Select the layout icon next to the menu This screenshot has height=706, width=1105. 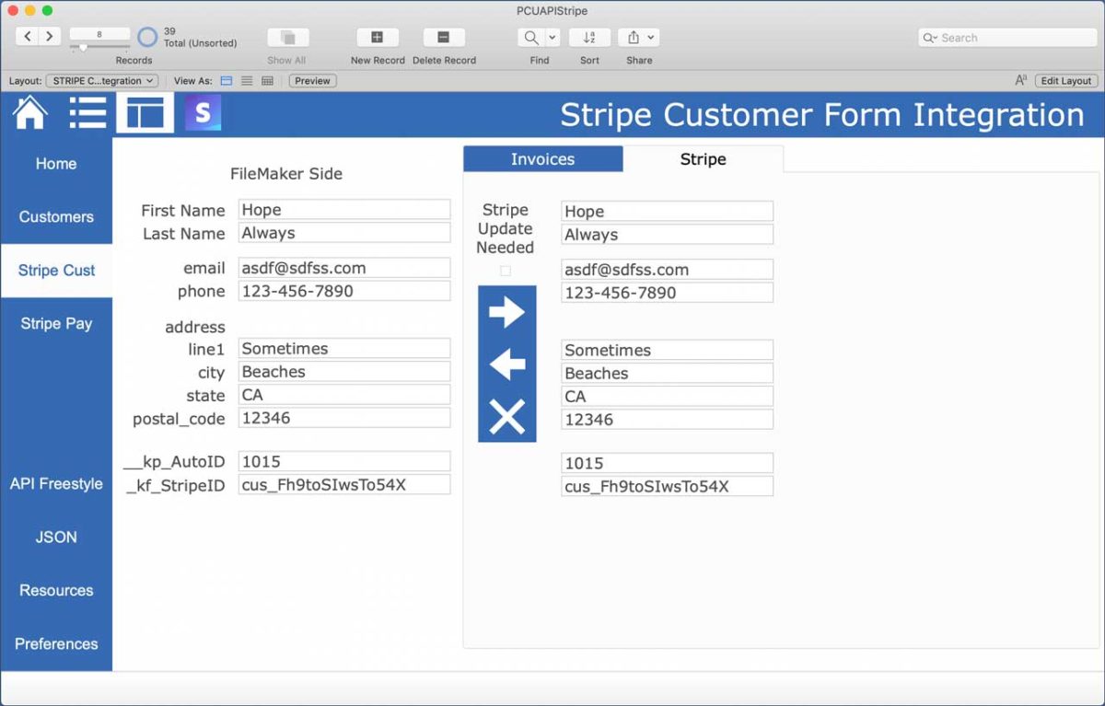point(145,111)
